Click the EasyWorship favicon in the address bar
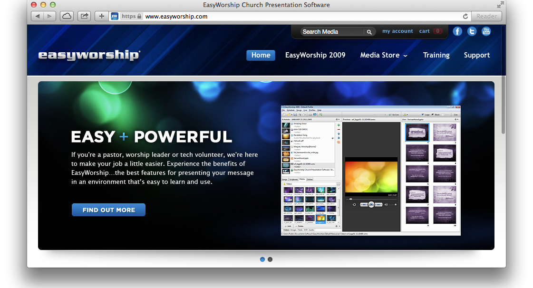The width and height of the screenshot is (533, 288). [x=115, y=16]
